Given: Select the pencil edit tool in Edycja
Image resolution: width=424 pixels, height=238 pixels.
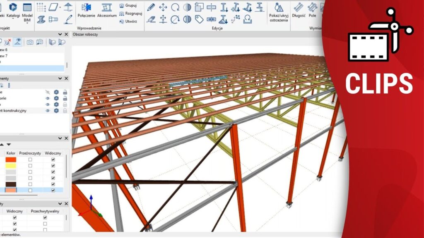Looking at the screenshot, I should [x=151, y=7].
